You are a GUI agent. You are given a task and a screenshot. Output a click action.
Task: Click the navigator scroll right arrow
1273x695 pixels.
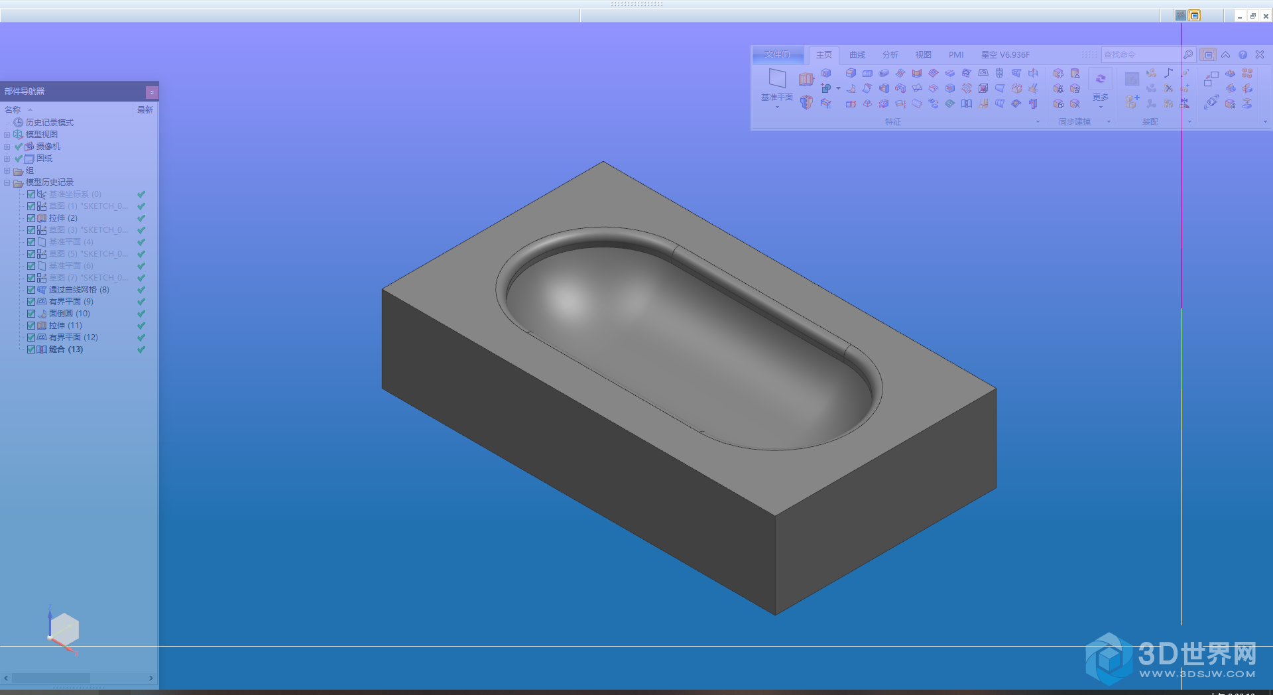[x=151, y=678]
